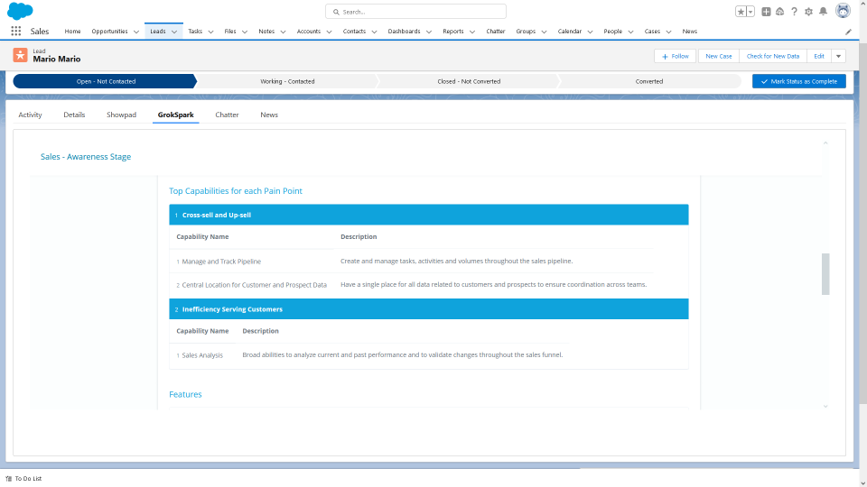
Task: Select the Closed - Not Converted stage
Action: 469,81
